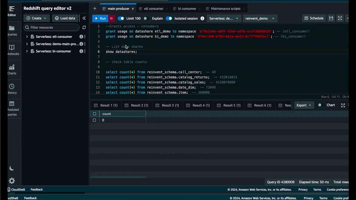Open kebab menu for Serverless: bi-consumer
Screen dimensions: 356x200
point(85,51)
